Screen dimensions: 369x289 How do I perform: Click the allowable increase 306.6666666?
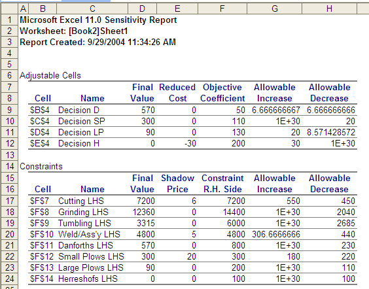pos(276,234)
